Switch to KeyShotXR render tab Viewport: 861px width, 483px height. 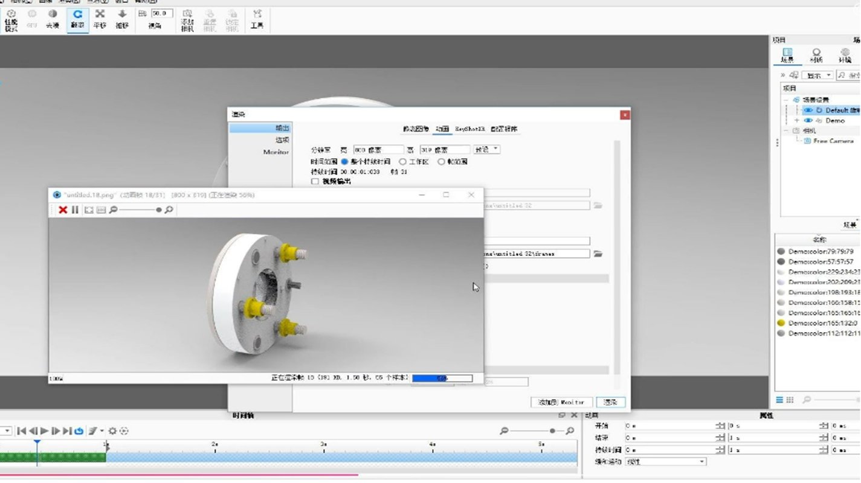(x=470, y=129)
